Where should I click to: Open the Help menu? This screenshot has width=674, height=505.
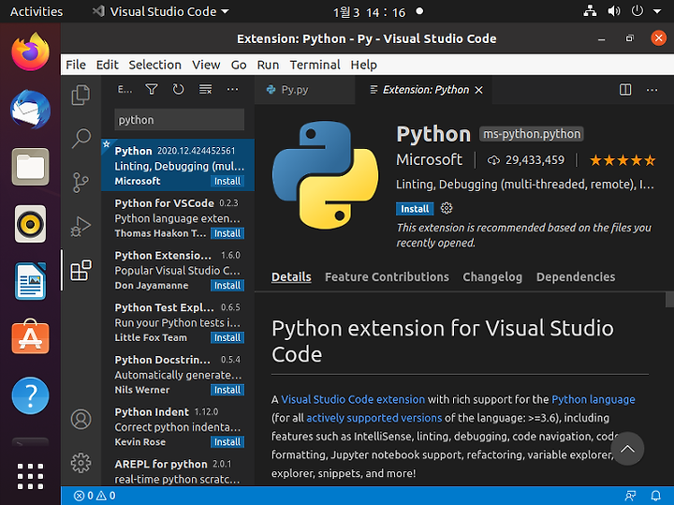click(363, 65)
